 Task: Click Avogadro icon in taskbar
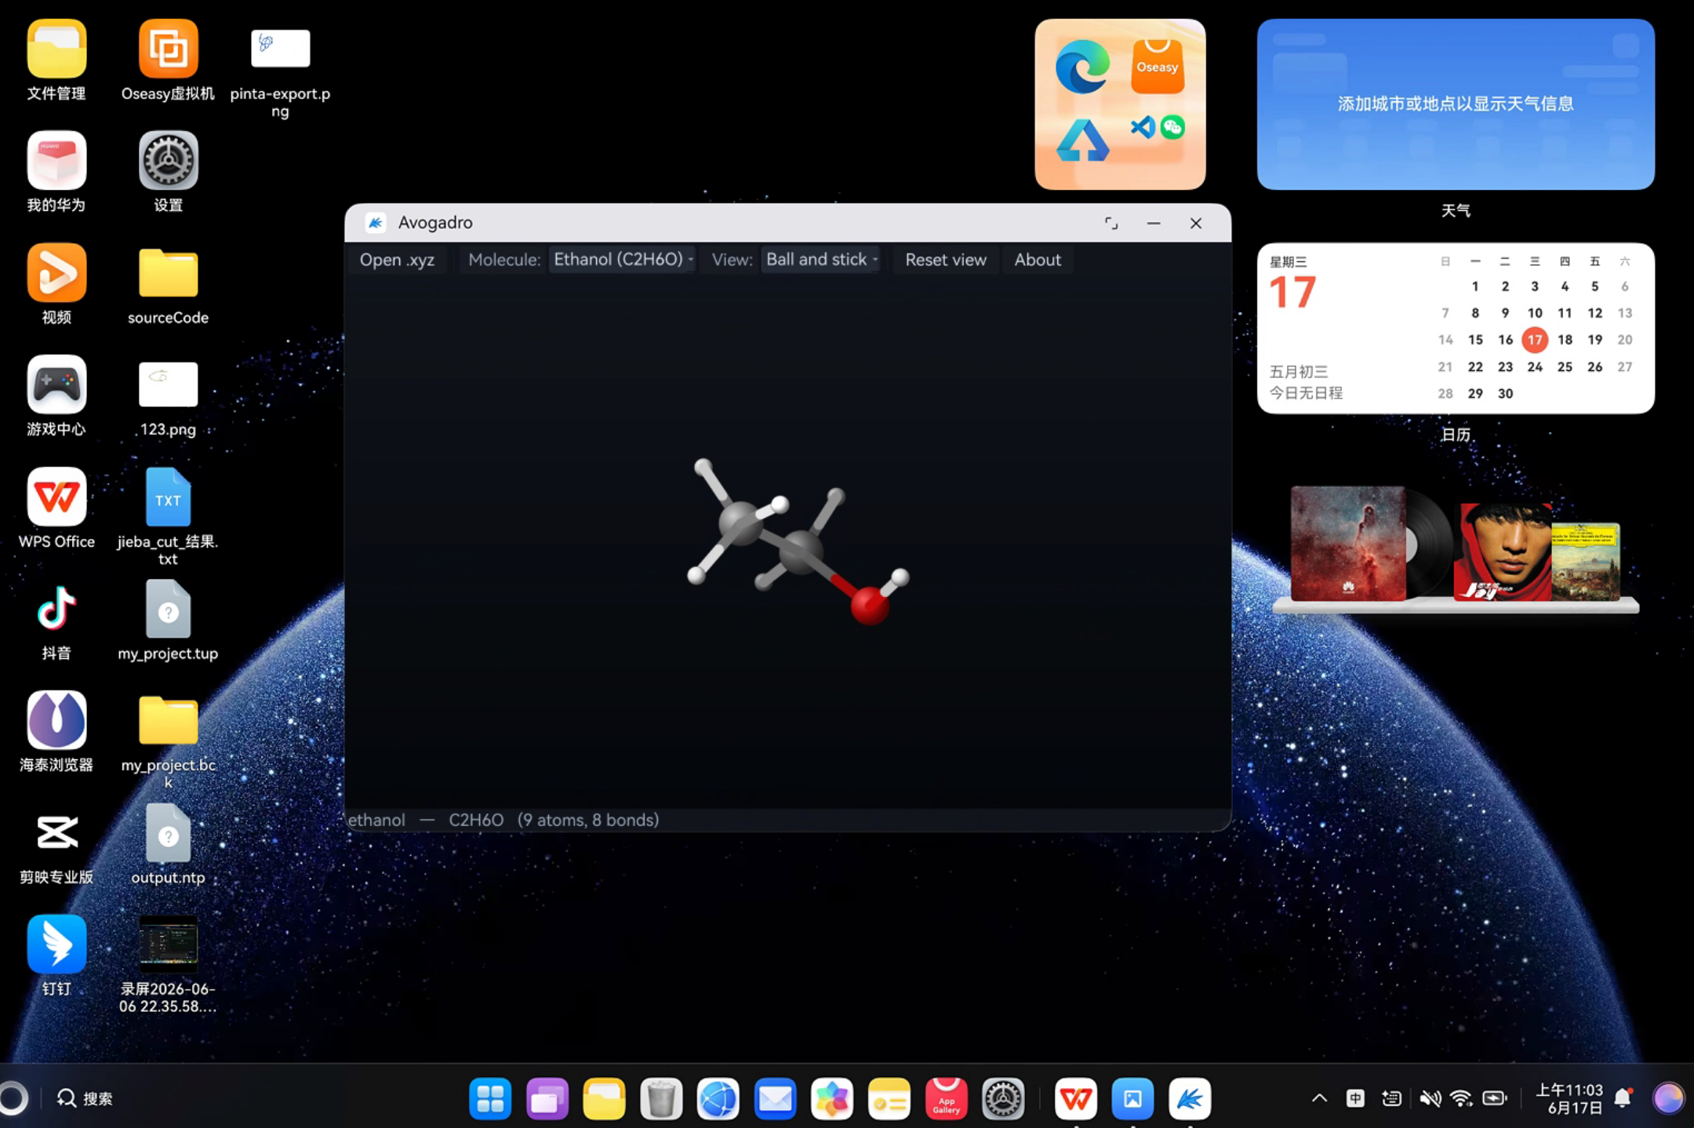coord(1189,1098)
